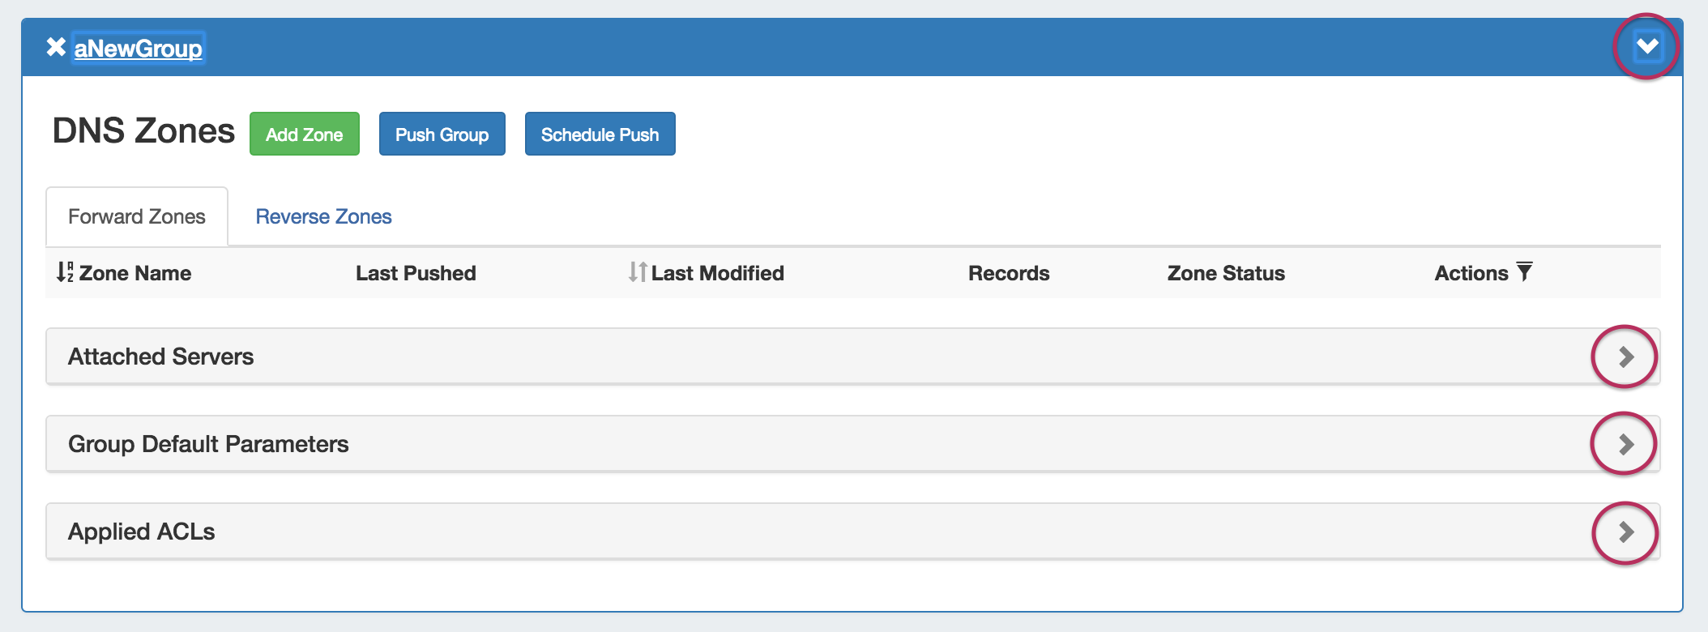Open the aNewGroup group name link
The image size is (1708, 632).
coord(138,48)
